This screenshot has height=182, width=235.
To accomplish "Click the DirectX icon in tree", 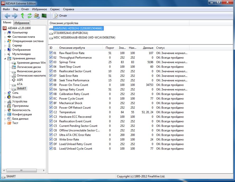I will click(9, 97).
